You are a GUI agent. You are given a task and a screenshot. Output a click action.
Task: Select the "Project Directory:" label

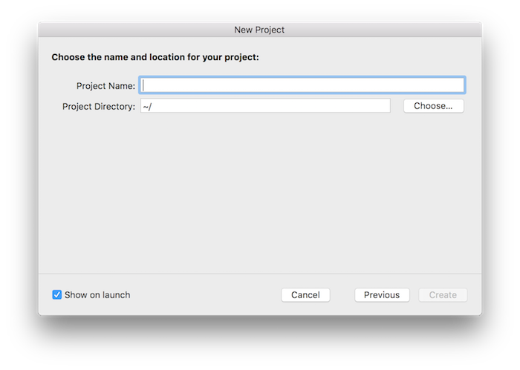click(99, 107)
